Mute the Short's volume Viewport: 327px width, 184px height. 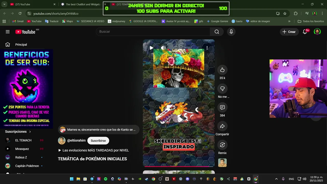click(x=163, y=48)
